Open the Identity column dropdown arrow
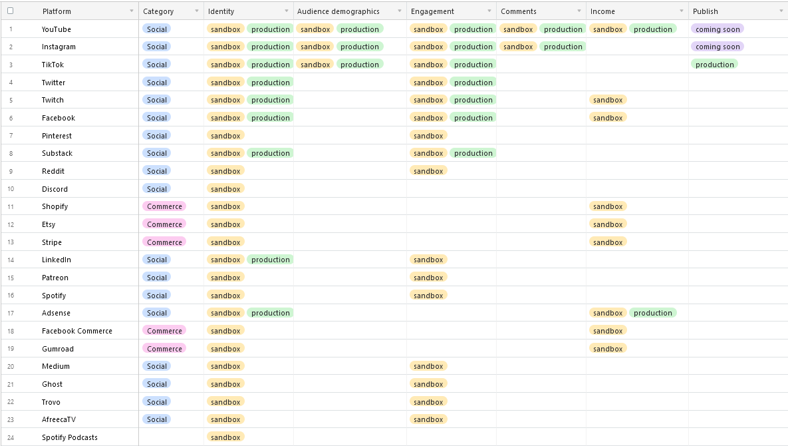This screenshot has height=446, width=788. [x=287, y=11]
